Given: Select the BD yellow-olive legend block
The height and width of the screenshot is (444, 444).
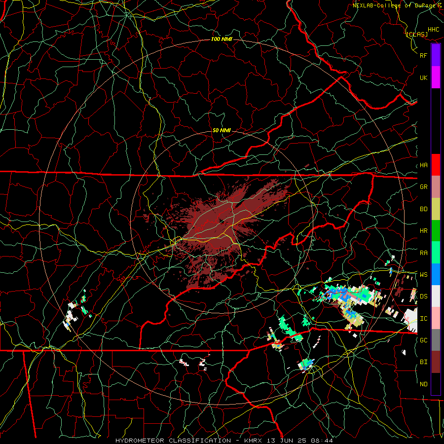Looking at the screenshot, I should 436,209.
